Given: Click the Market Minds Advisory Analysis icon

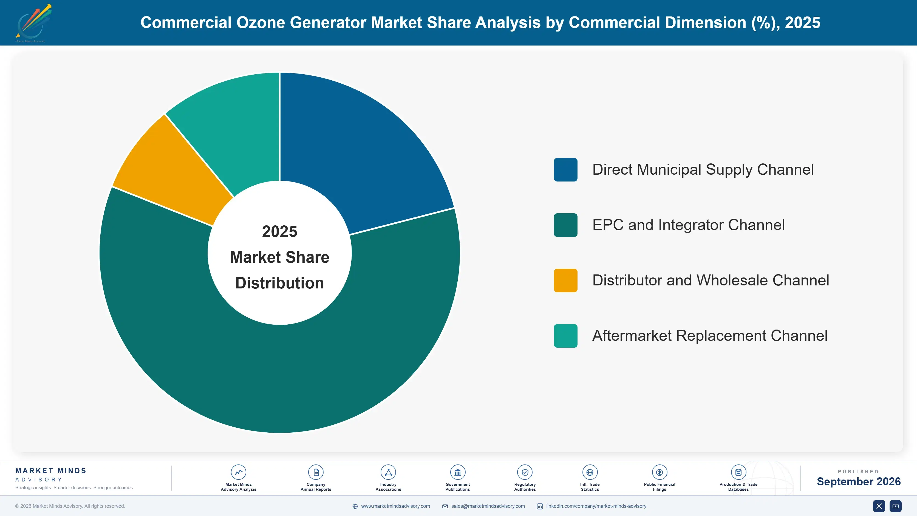Looking at the screenshot, I should coord(238,472).
